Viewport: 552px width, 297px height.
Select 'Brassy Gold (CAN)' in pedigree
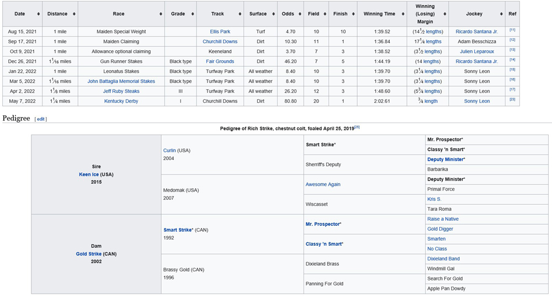(184, 270)
